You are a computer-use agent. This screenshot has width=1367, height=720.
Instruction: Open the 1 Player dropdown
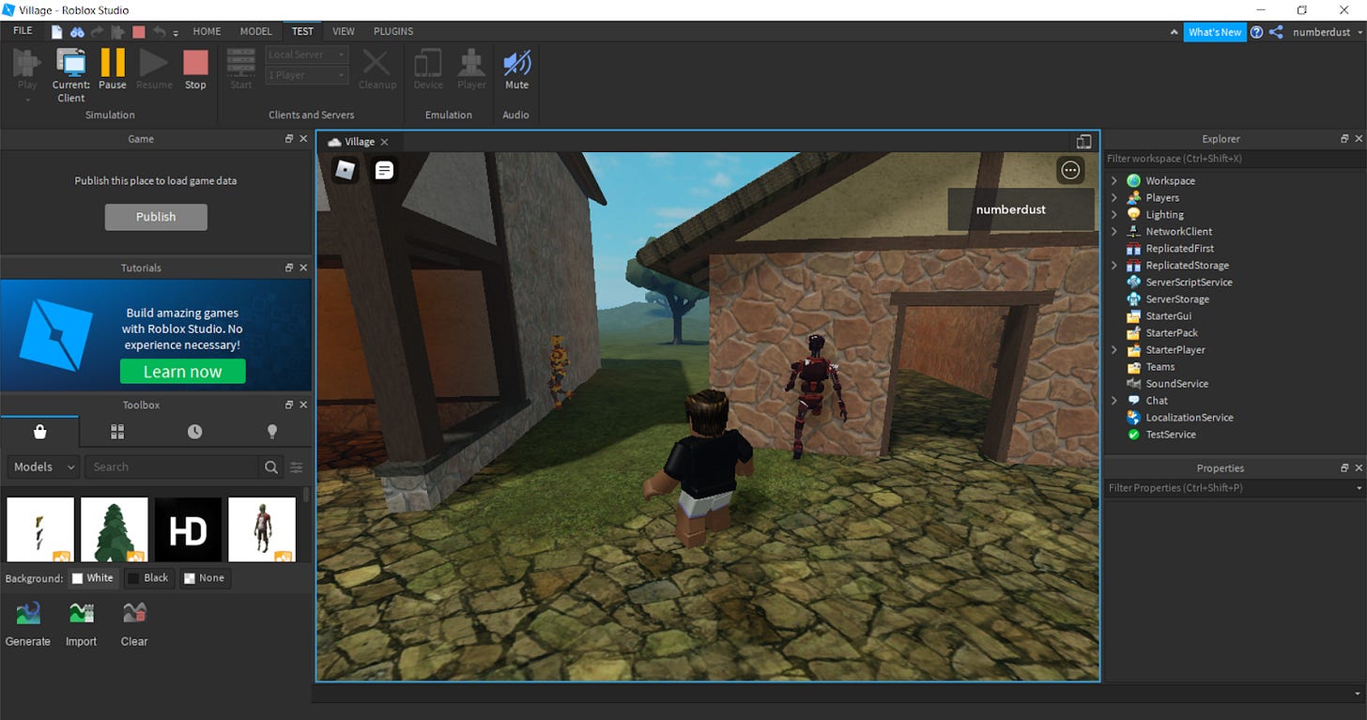point(307,75)
